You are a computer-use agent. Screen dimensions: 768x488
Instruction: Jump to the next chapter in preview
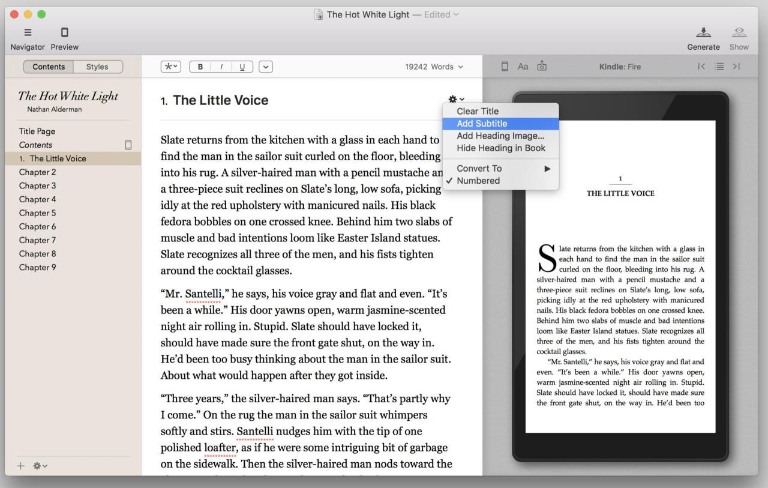pos(736,67)
